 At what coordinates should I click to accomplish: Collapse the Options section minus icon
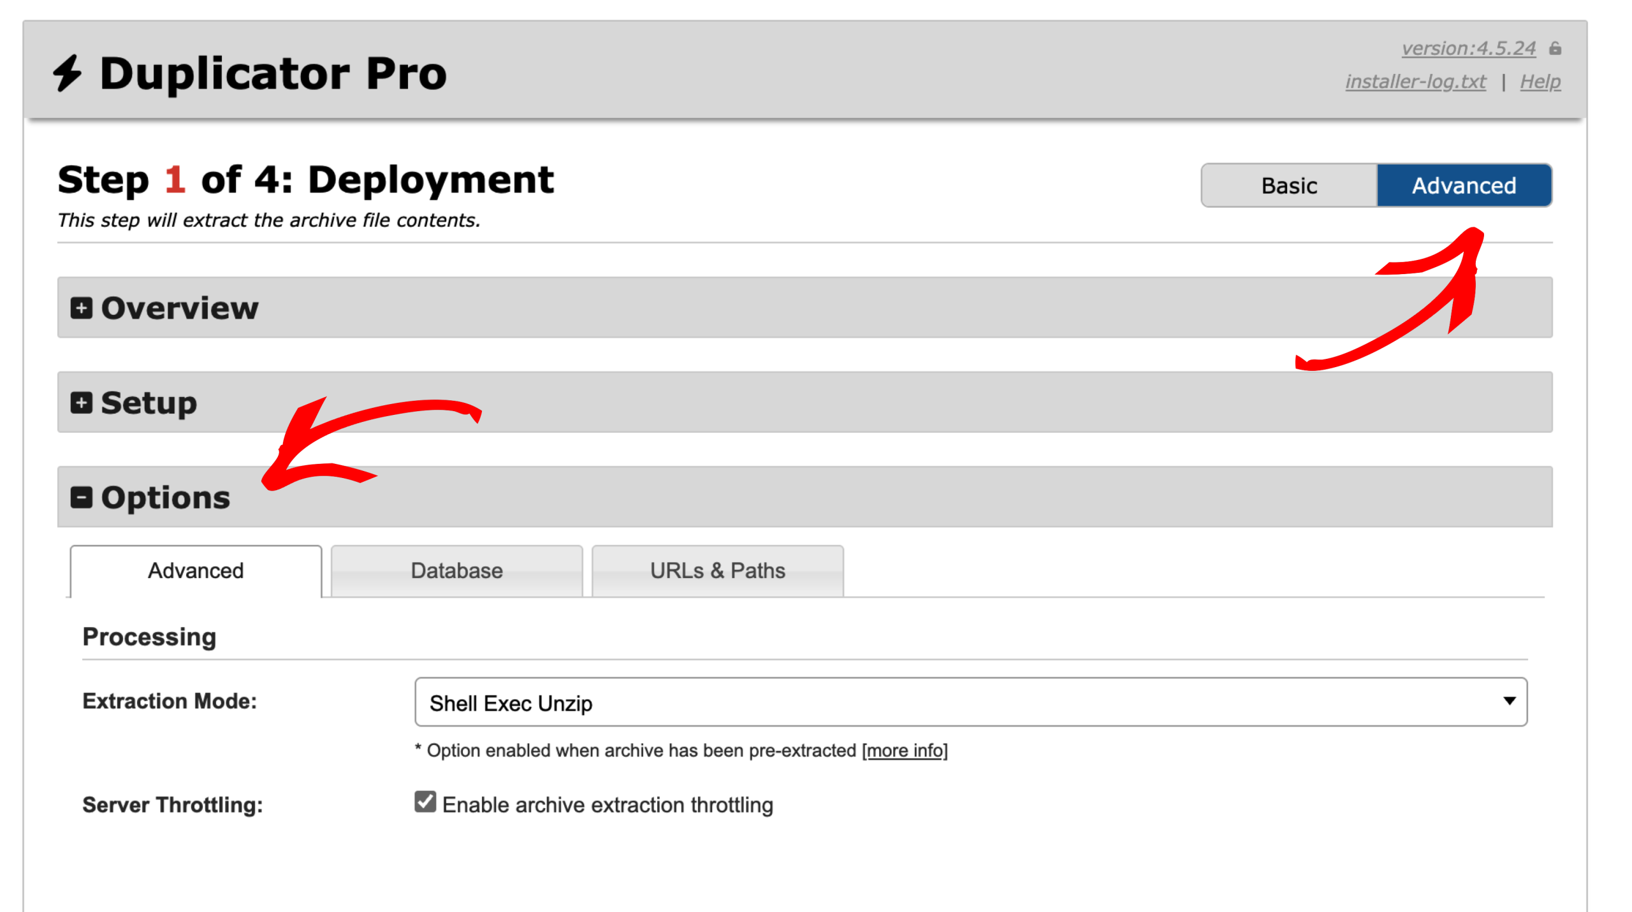(81, 498)
